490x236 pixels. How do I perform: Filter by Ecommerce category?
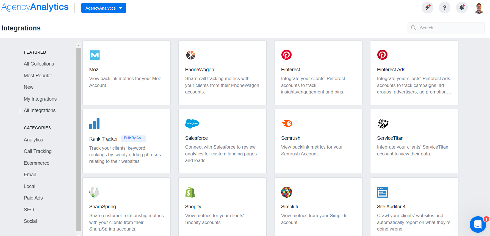tap(37, 163)
